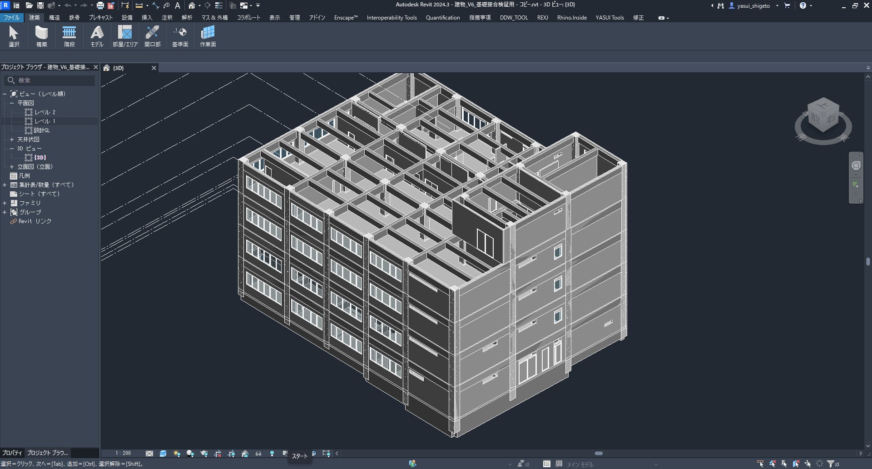
Task: Collapse the 平面図 floor plans node
Action: 12,103
